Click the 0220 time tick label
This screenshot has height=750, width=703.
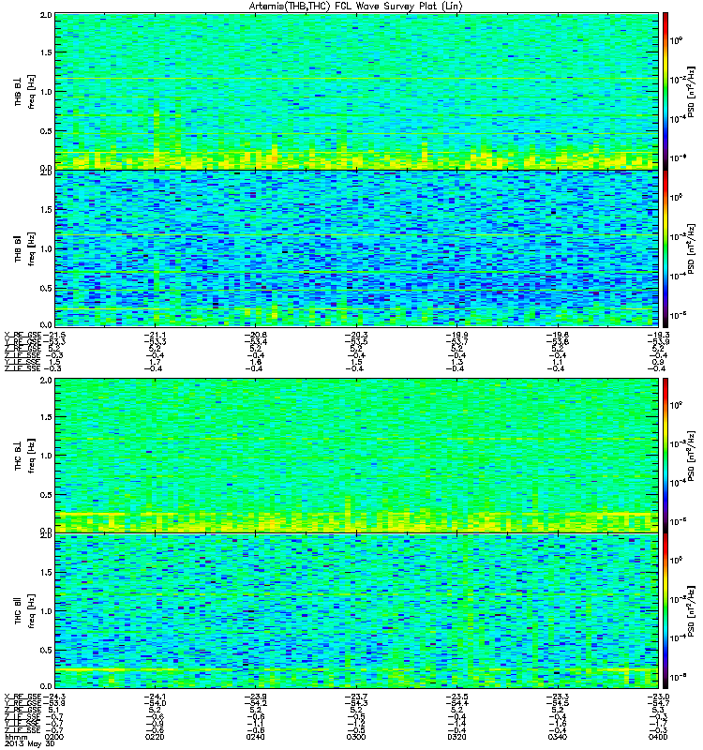pos(156,737)
